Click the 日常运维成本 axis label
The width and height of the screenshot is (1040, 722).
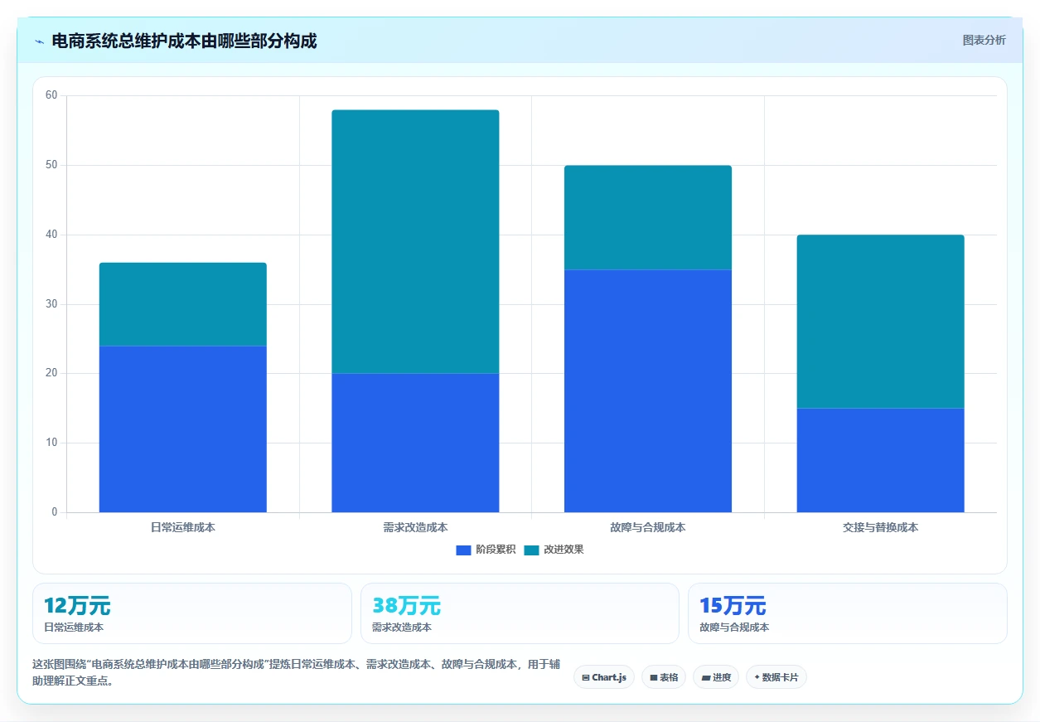[x=183, y=527]
